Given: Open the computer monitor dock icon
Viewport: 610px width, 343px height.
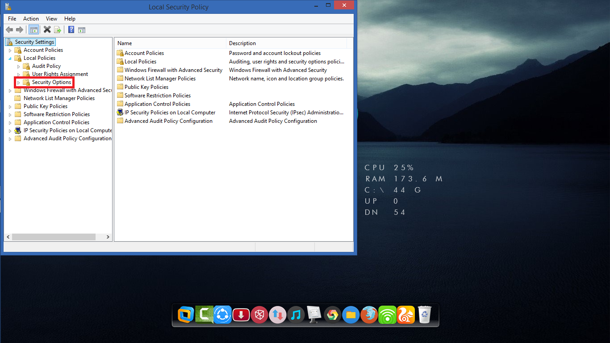Looking at the screenshot, I should point(314,315).
